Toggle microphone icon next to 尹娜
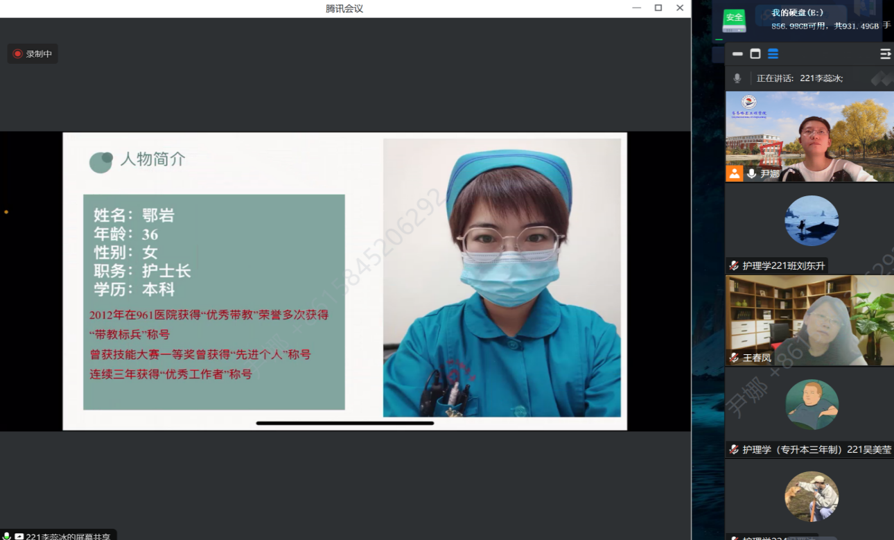 pos(751,174)
